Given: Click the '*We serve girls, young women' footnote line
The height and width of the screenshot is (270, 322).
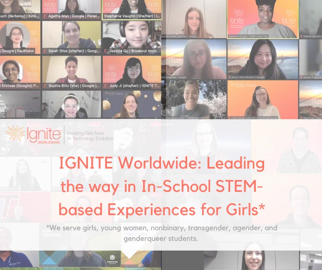Looking at the screenshot, I should (161, 228).
